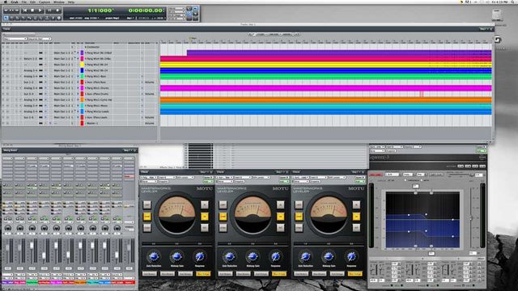Click Gain Reduction knob in rightmost Leveler
Screen dimensions: 518x291
click(305, 256)
